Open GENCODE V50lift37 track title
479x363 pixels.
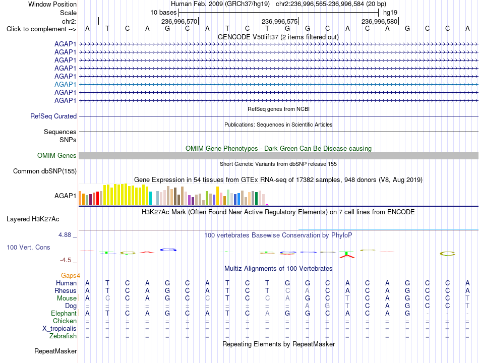(278, 37)
